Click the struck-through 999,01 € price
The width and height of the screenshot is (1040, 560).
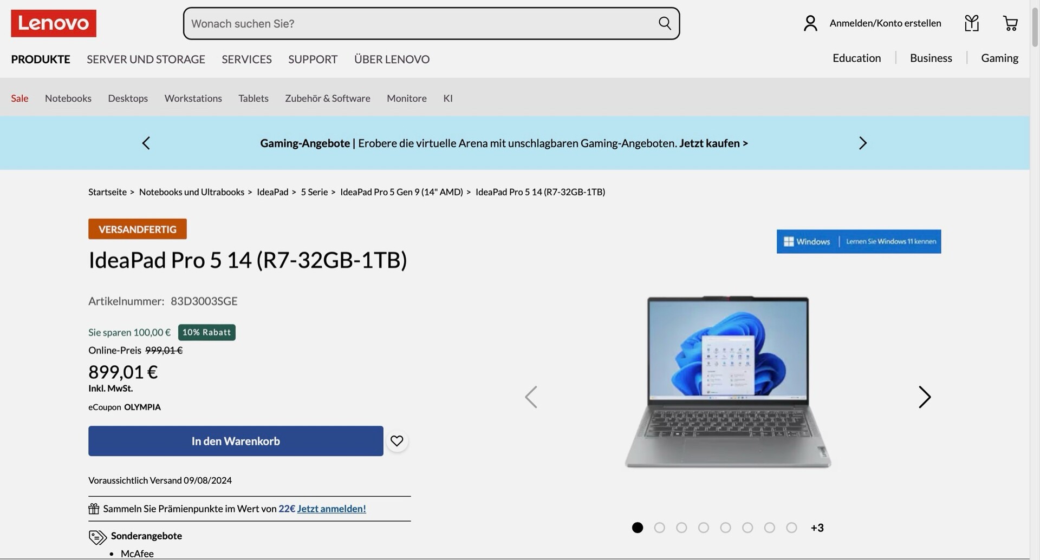(x=164, y=351)
